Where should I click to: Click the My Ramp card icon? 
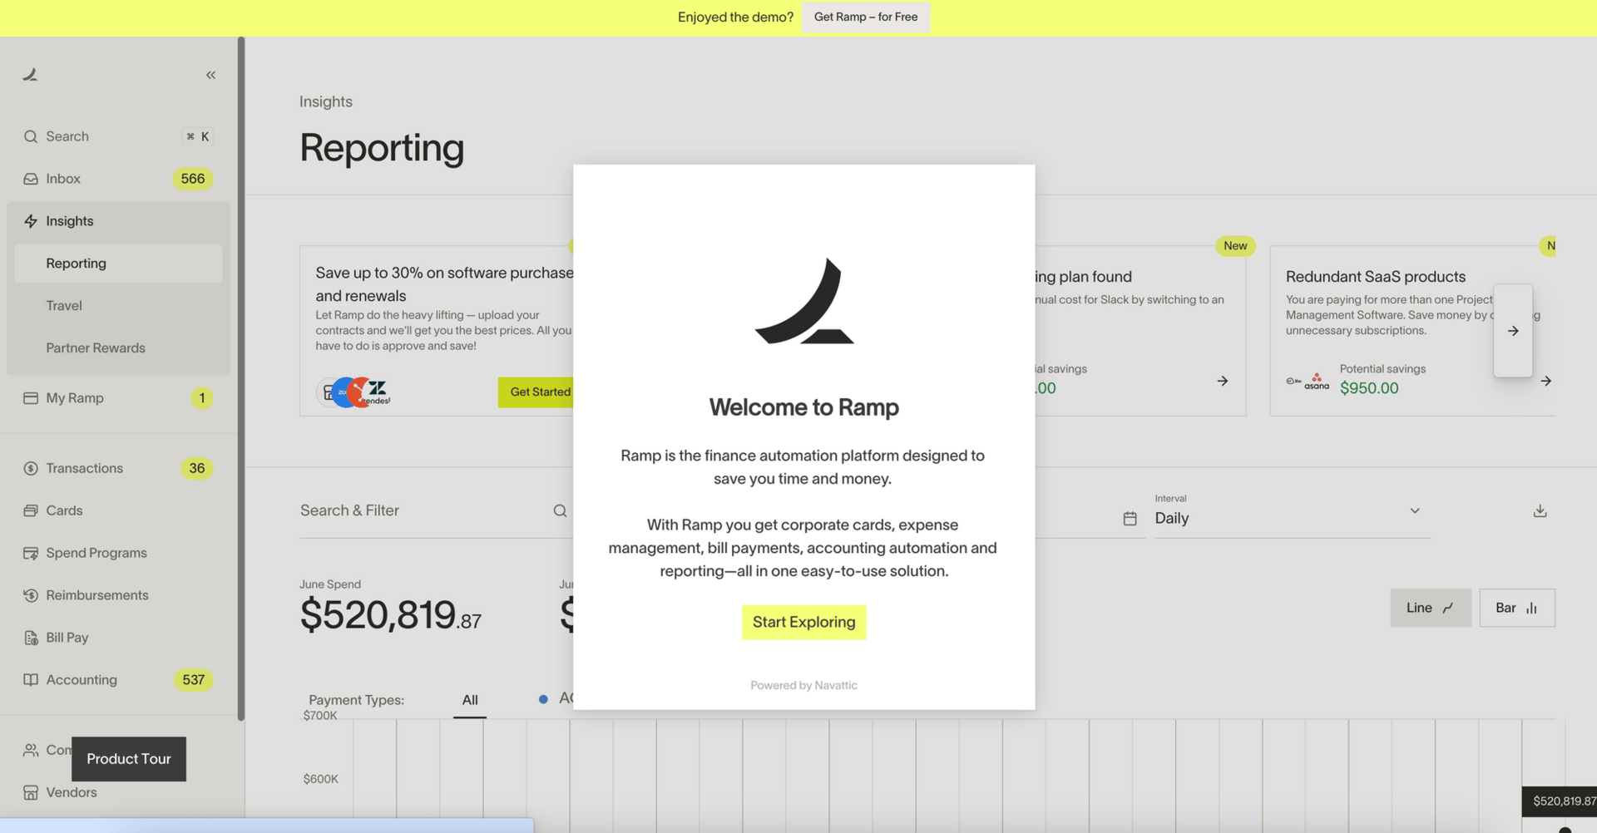31,398
